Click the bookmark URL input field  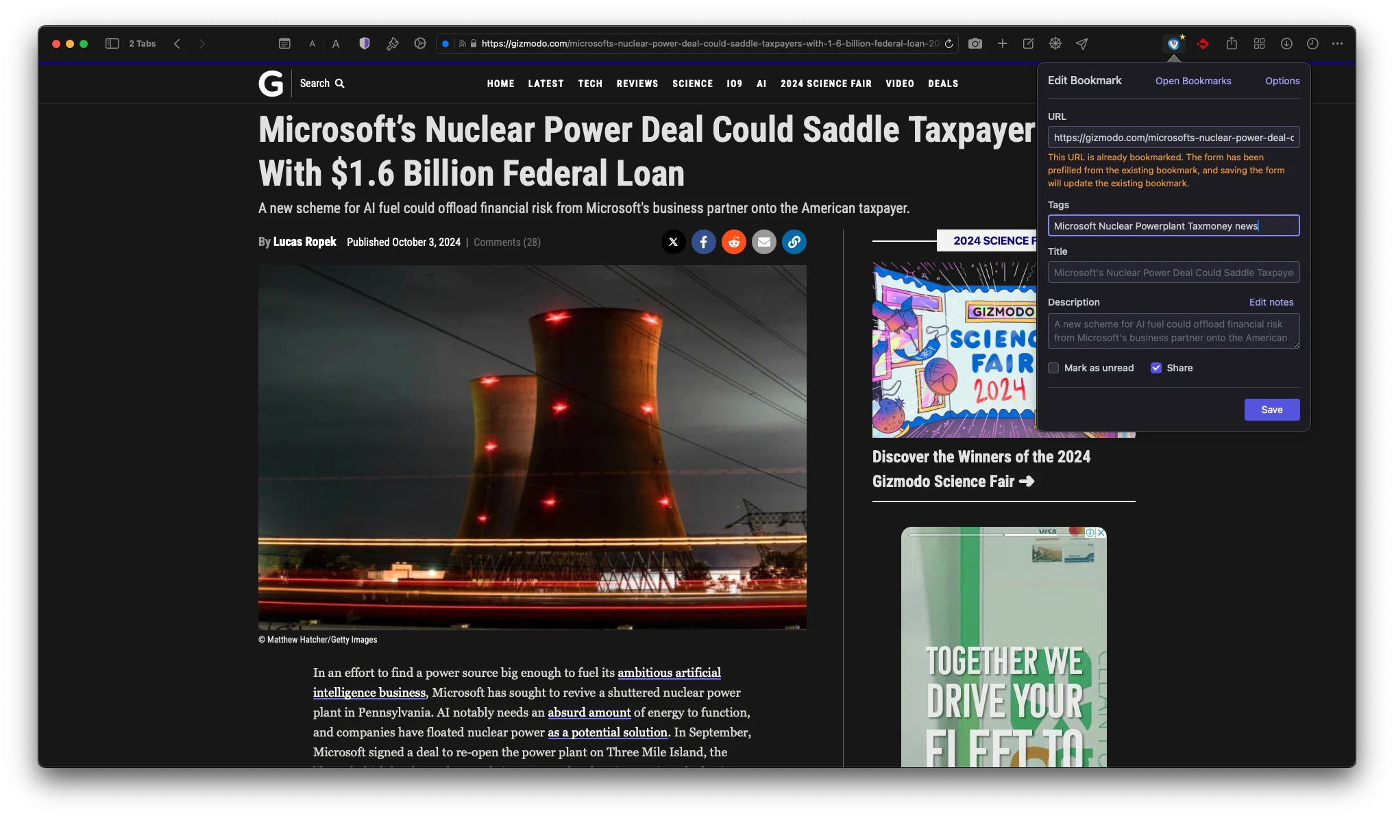click(1173, 138)
